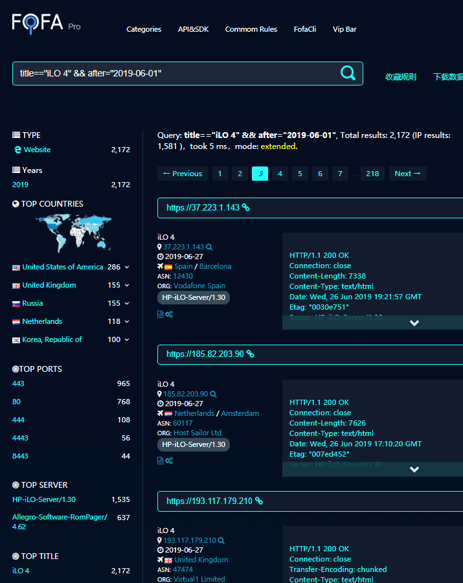
Task: Expand United States of America country entry
Action: pyautogui.click(x=127, y=267)
